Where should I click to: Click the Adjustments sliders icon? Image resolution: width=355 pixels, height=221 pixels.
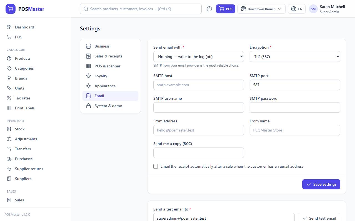[x=9, y=139]
